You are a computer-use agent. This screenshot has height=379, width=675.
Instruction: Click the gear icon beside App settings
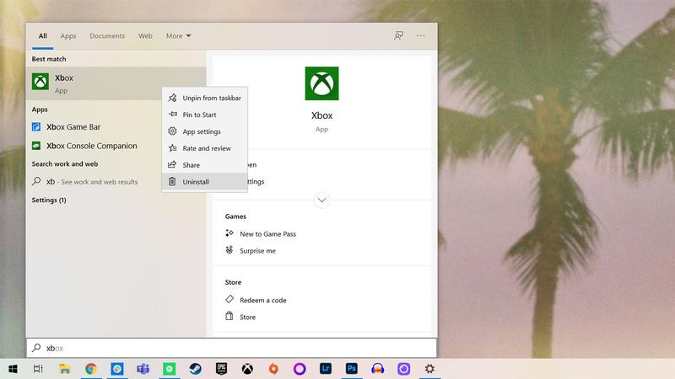point(172,131)
